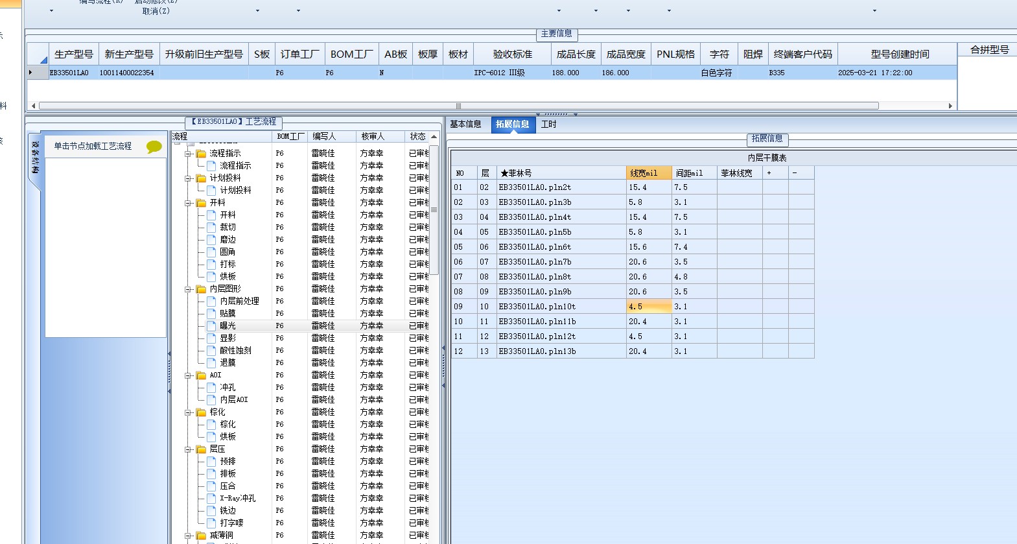Click 单击节点加载工艺流程 label
The width and height of the screenshot is (1017, 544).
tap(93, 147)
